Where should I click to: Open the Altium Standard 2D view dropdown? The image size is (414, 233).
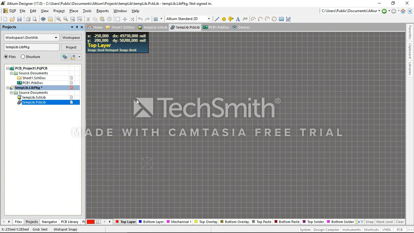click(209, 19)
